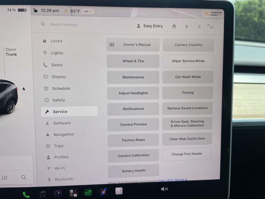Launch the dashcam camera app icon
Screen dimensions: 265x199
coord(58,194)
